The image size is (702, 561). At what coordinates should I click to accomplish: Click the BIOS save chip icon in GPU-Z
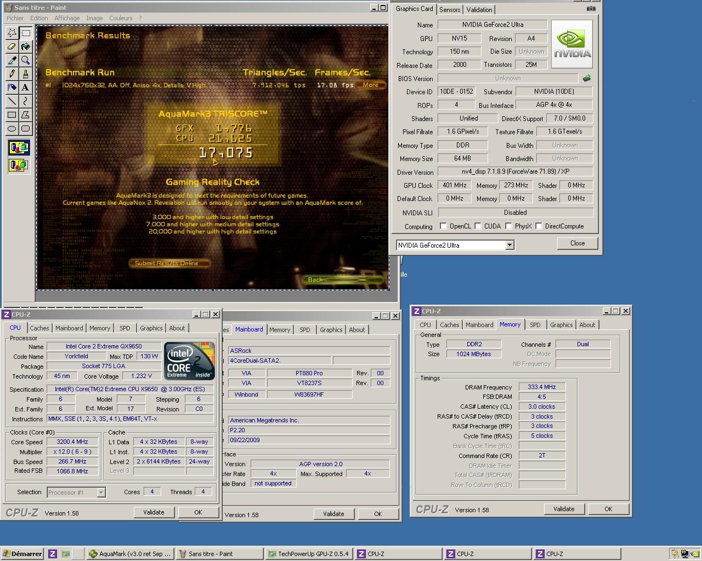click(x=587, y=78)
